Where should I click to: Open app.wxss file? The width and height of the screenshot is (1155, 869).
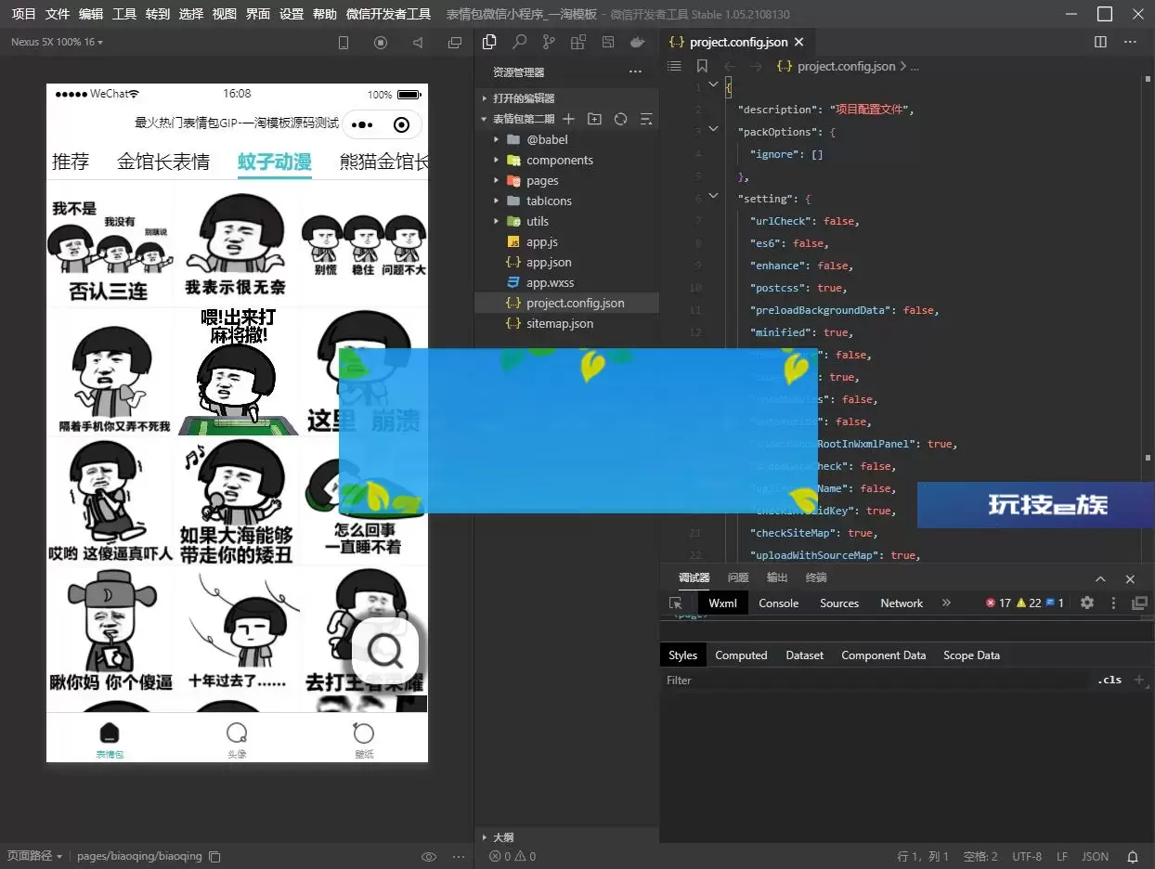(551, 282)
